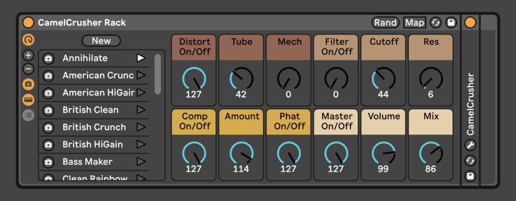Open the CamelCrusher wrench settings icon
The width and height of the screenshot is (516, 201).
pos(470,145)
